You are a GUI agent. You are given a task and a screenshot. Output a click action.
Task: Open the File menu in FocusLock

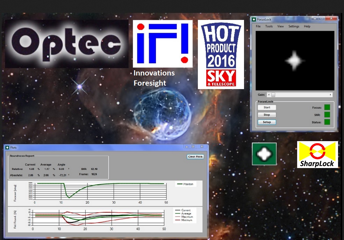pos(258,26)
